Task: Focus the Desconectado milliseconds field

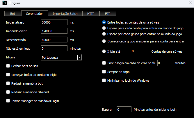Action: (x=54, y=40)
